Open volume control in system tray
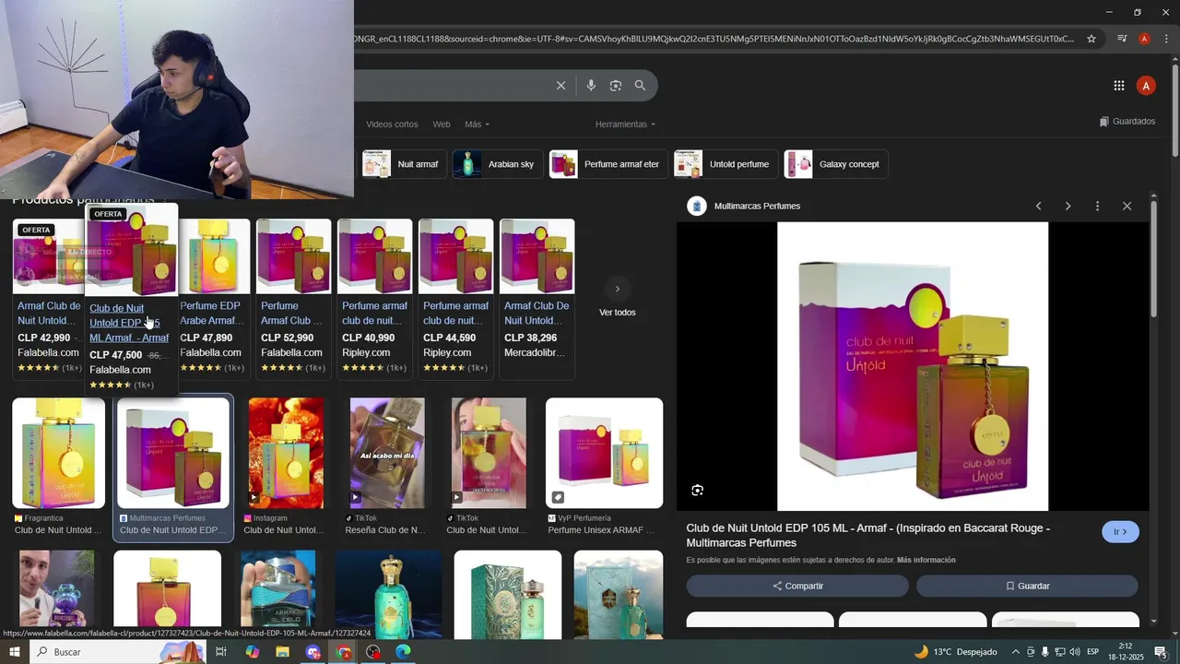 pos(1074,652)
